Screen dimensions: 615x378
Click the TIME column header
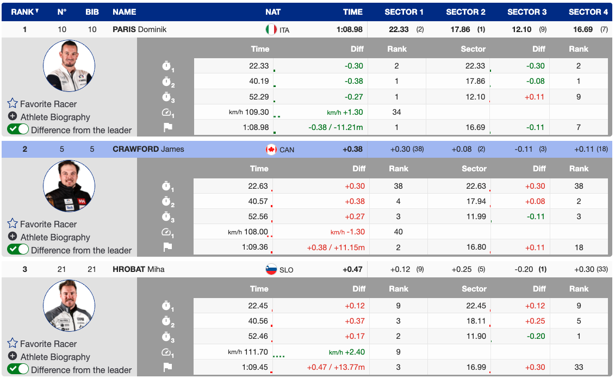coord(352,11)
